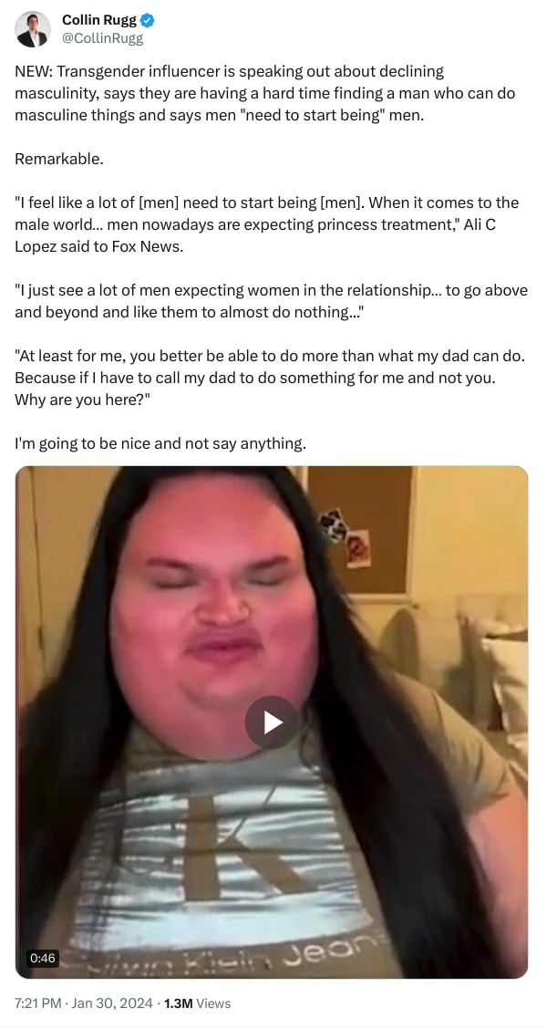Click the Jan 30, 2024 date

tap(113, 1003)
